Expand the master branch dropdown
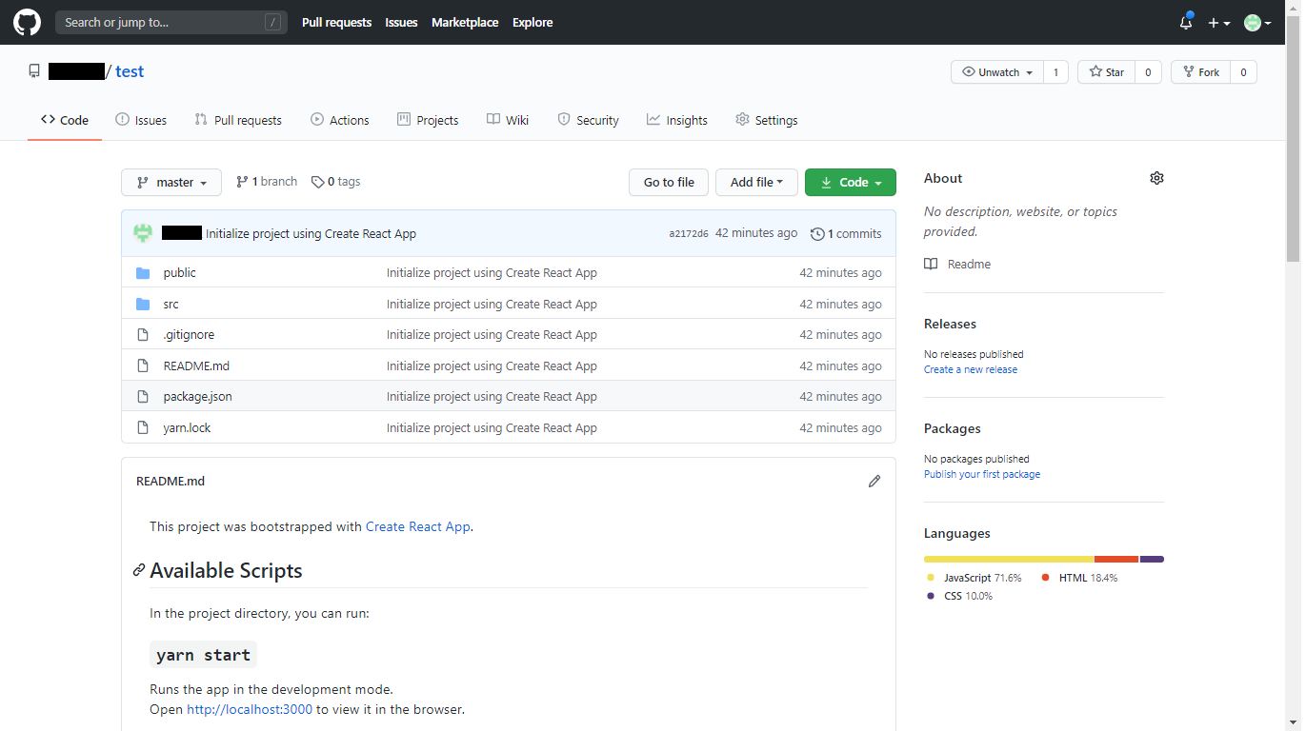Screen dimensions: 1306x731 [171, 183]
